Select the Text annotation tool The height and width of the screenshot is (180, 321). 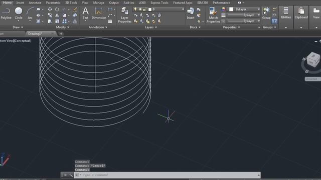pyautogui.click(x=85, y=13)
